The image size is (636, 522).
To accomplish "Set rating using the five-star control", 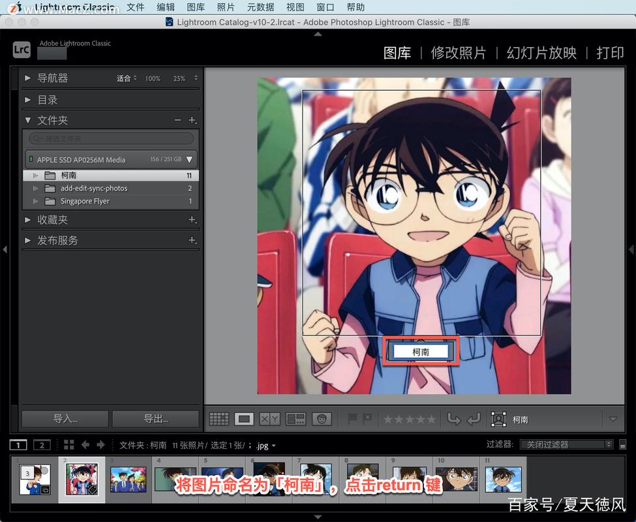I will pyautogui.click(x=409, y=419).
